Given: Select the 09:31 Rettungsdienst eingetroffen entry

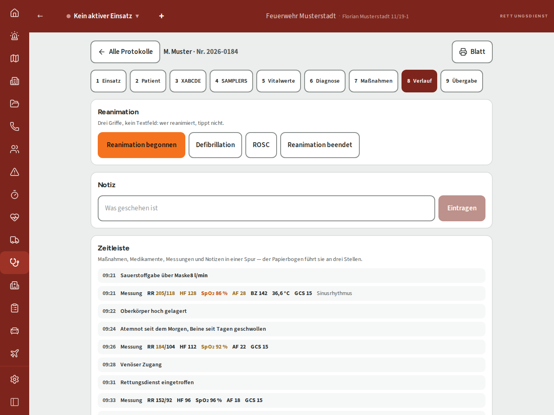Looking at the screenshot, I should pyautogui.click(x=292, y=383).
